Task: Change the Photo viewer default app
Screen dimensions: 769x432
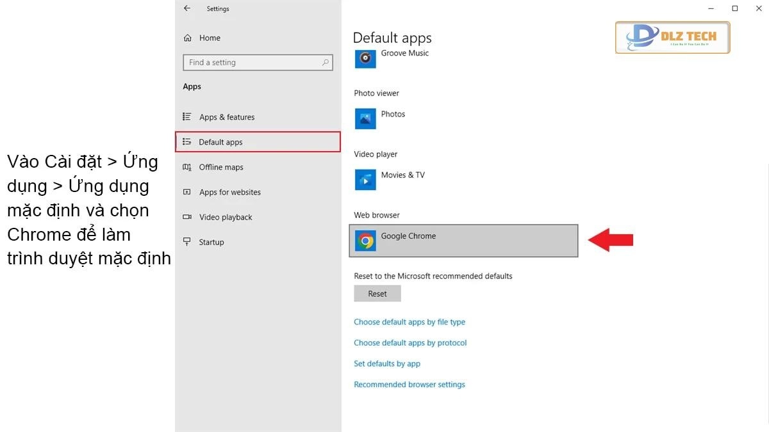Action: (393, 118)
